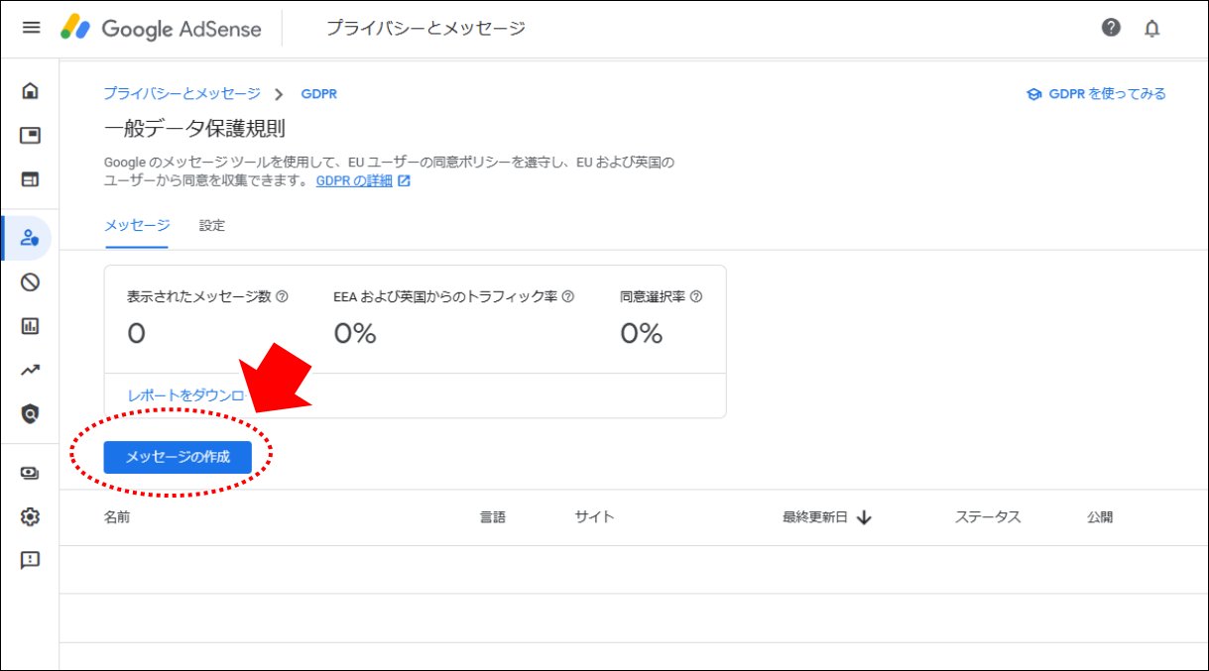Open Blocking controls sidebar icon

31,282
